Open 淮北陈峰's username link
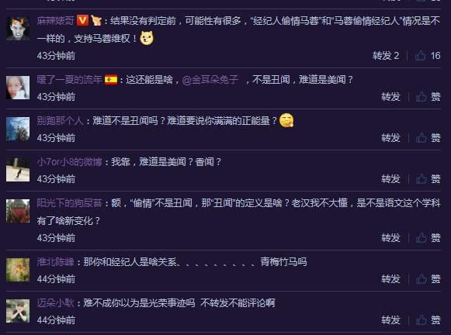The image size is (451, 335). point(56,262)
